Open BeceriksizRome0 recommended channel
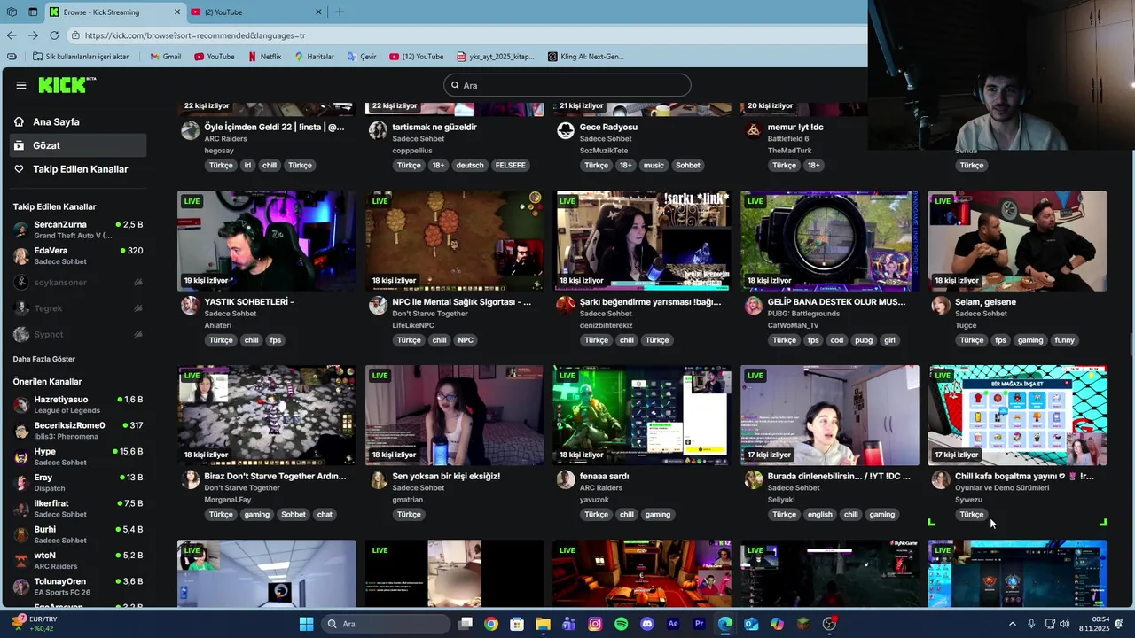This screenshot has width=1135, height=638. pos(78,431)
